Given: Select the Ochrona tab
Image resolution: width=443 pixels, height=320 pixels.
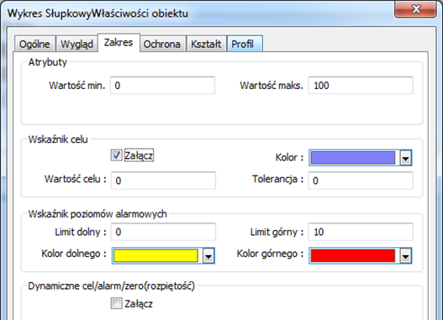Looking at the screenshot, I should pos(162,44).
